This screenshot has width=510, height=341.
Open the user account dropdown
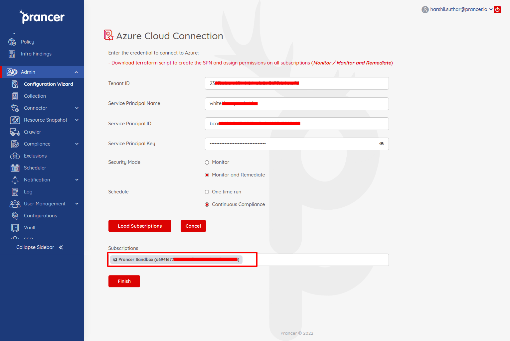pyautogui.click(x=491, y=9)
